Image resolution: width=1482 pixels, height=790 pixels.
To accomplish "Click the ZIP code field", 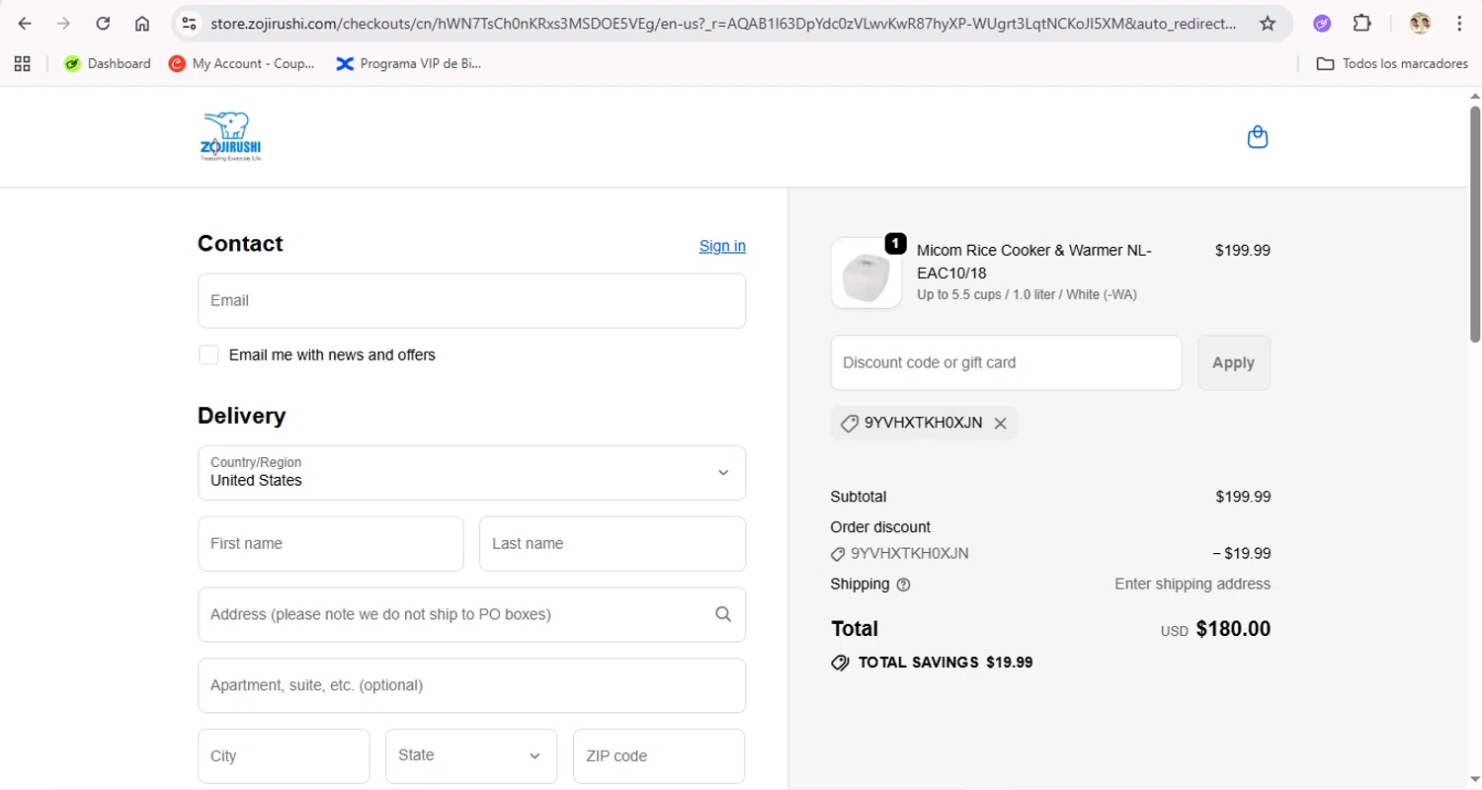I will click(659, 756).
